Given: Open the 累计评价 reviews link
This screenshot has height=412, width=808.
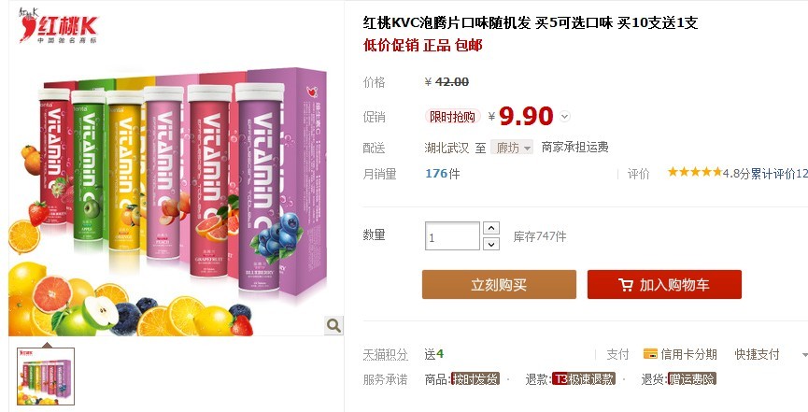Looking at the screenshot, I should pos(779,174).
